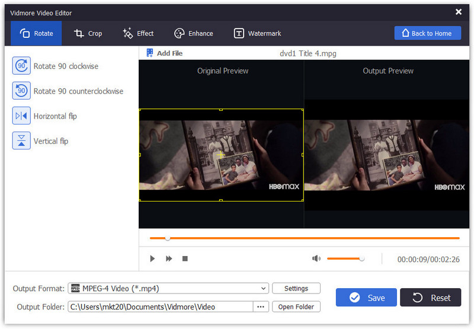Click the right middle crop handle
The height and width of the screenshot is (329, 474).
pos(303,155)
